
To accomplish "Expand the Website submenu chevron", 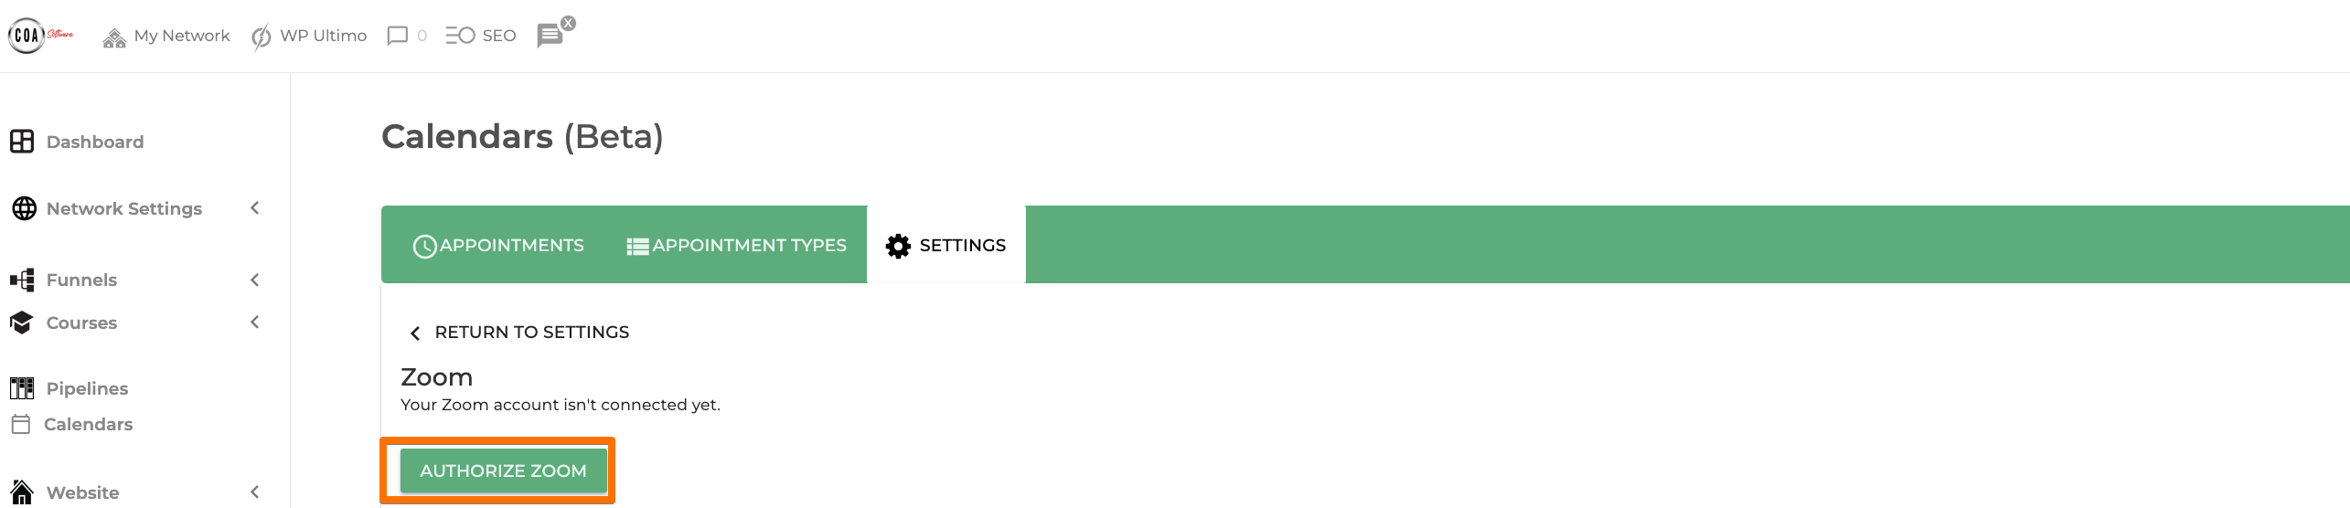I will pos(255,492).
